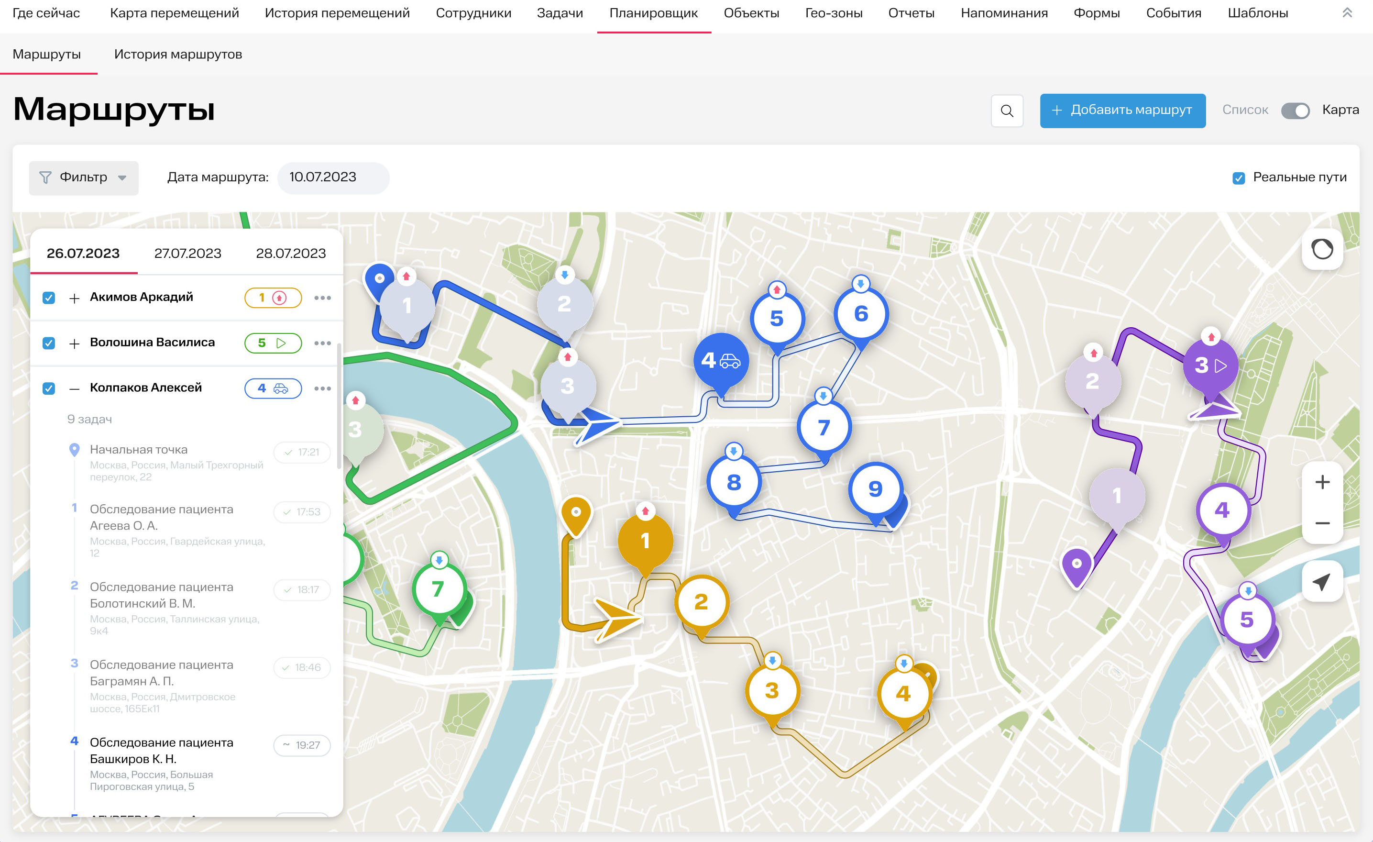
Task: Open more options for Колпаков Алексей
Action: click(323, 388)
